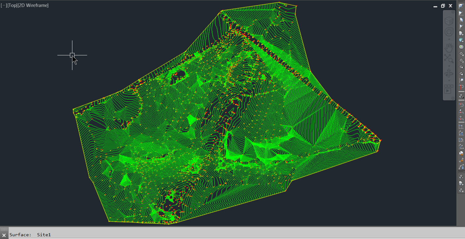
Task: Click the [-] viewport controls label
Action: coord(4,5)
